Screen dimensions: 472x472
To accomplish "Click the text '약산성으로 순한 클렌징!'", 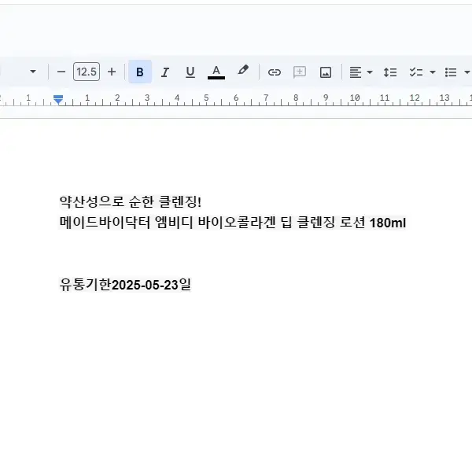I will [131, 201].
